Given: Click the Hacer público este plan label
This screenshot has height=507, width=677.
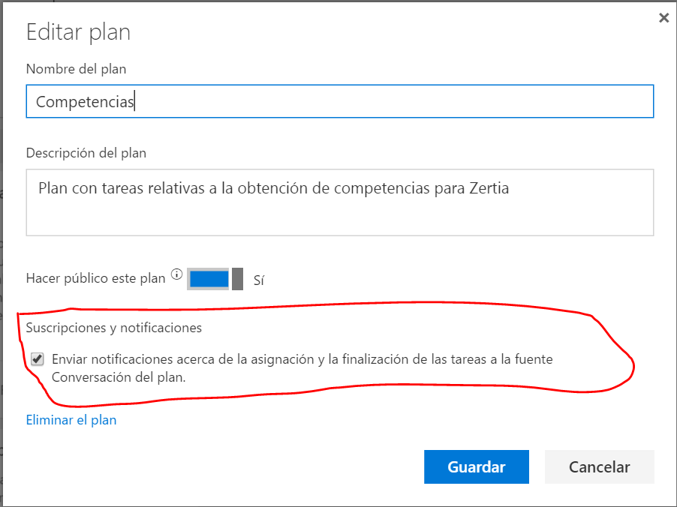Looking at the screenshot, I should tap(95, 278).
